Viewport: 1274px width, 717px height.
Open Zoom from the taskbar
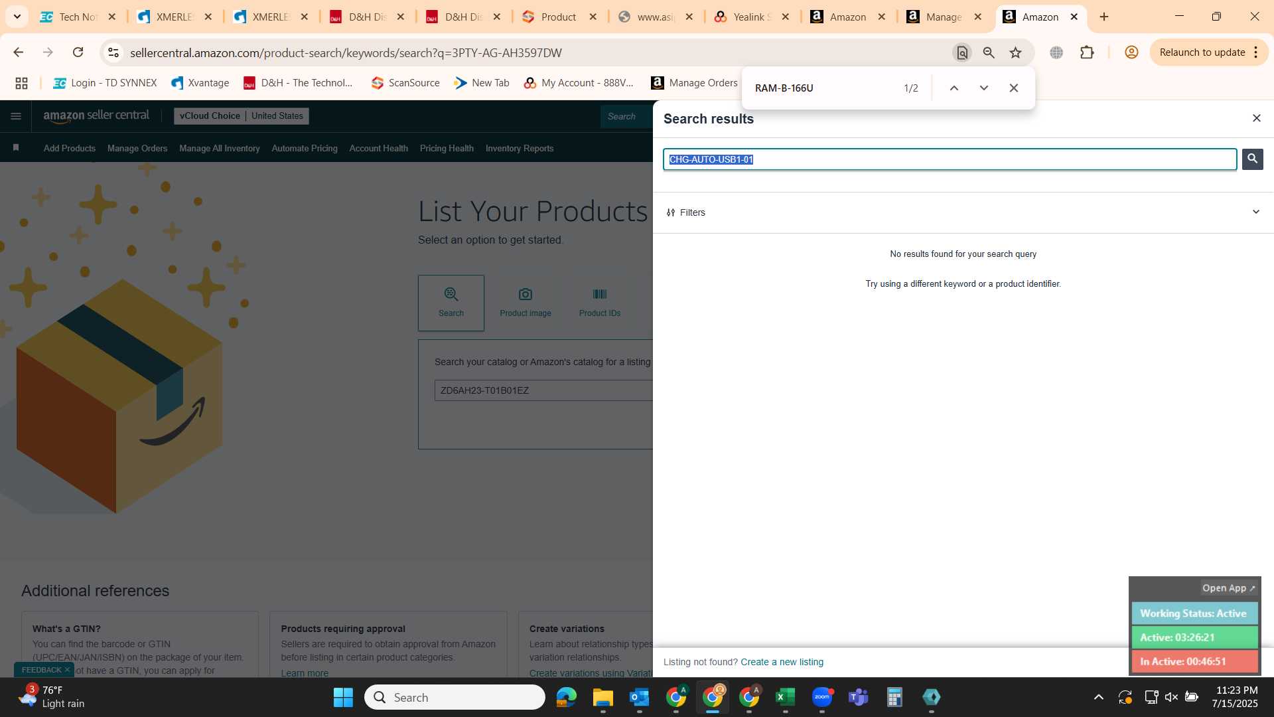(821, 697)
